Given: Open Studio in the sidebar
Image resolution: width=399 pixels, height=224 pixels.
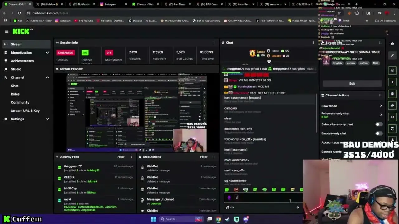Looking at the screenshot, I should [26, 69].
